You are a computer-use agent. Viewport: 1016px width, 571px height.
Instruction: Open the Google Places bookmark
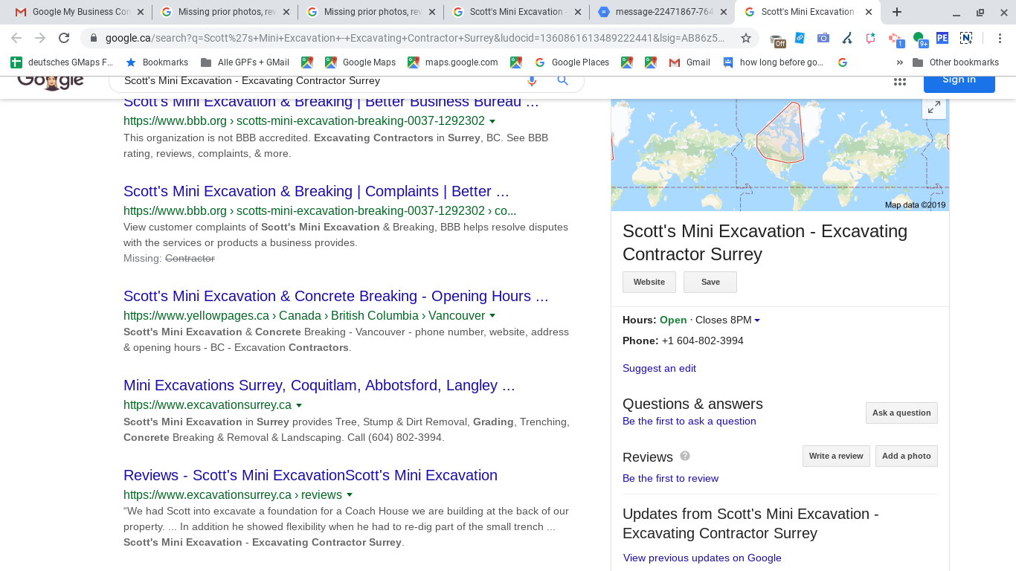(571, 62)
